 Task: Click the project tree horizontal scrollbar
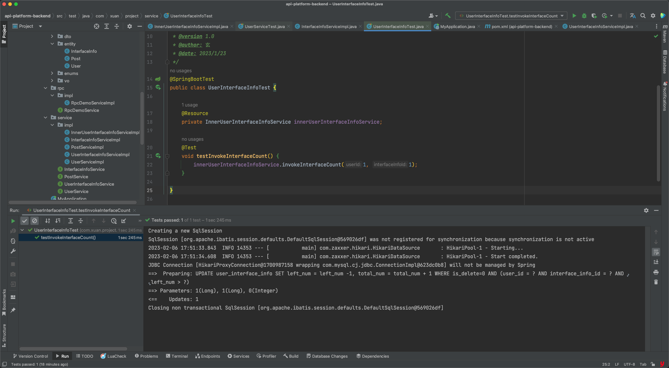[x=72, y=202]
